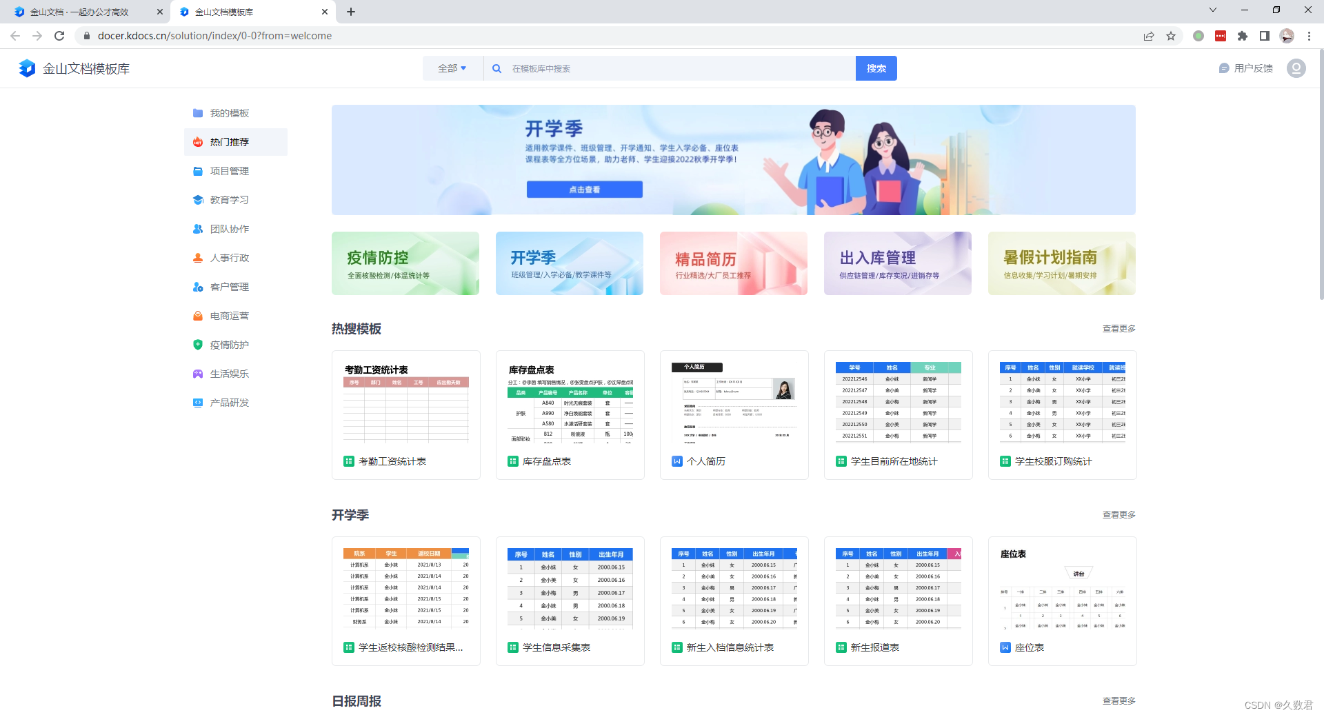Open 学生返校核酸检测结果 template thumbnail
This screenshot has width=1324, height=717.
pyautogui.click(x=406, y=587)
